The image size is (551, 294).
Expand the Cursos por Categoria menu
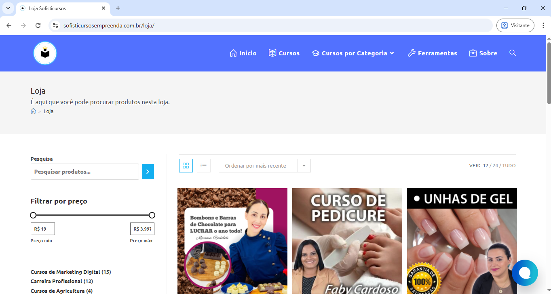coord(353,53)
